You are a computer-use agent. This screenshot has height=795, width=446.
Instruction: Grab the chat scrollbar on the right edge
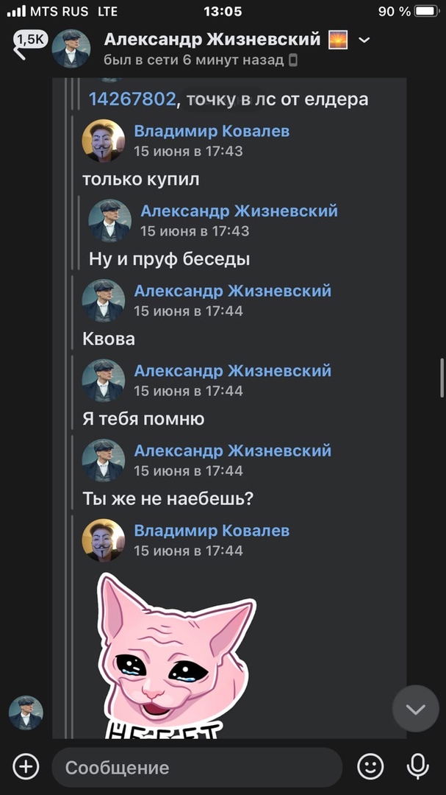442,378
